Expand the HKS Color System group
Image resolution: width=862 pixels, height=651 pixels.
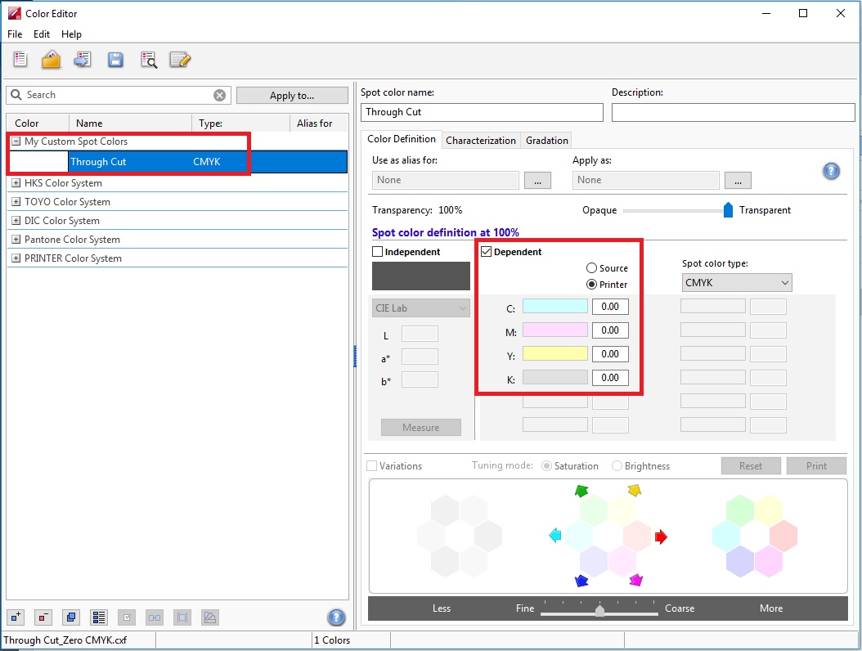[16, 183]
